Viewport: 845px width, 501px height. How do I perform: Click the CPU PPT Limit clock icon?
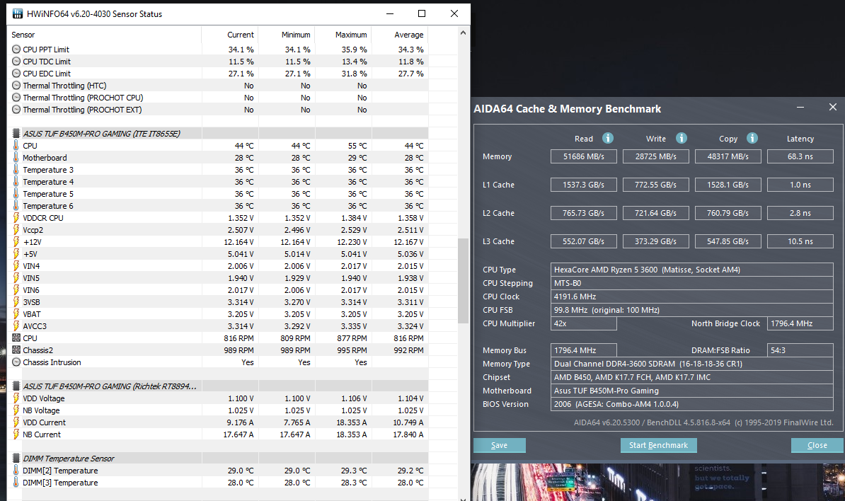pos(16,49)
